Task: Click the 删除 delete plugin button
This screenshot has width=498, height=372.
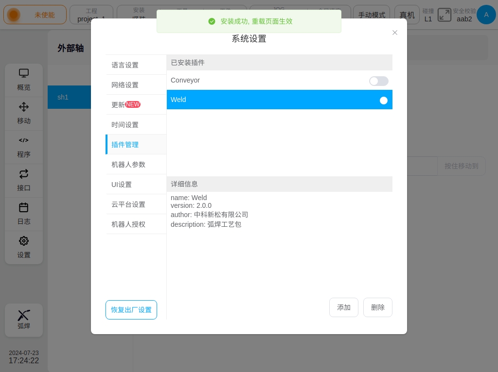Action: pos(378,307)
